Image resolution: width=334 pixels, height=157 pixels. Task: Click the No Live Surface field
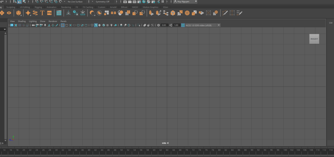point(76,2)
